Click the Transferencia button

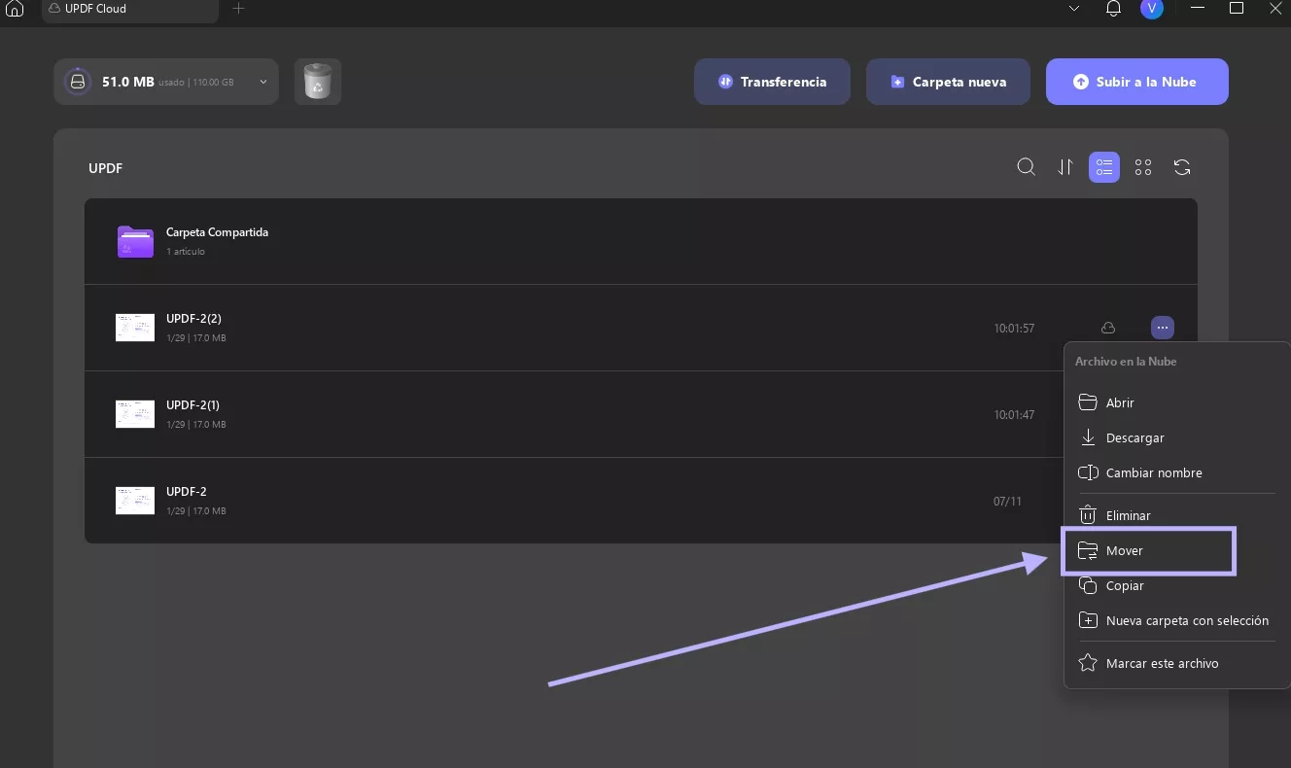pyautogui.click(x=772, y=82)
